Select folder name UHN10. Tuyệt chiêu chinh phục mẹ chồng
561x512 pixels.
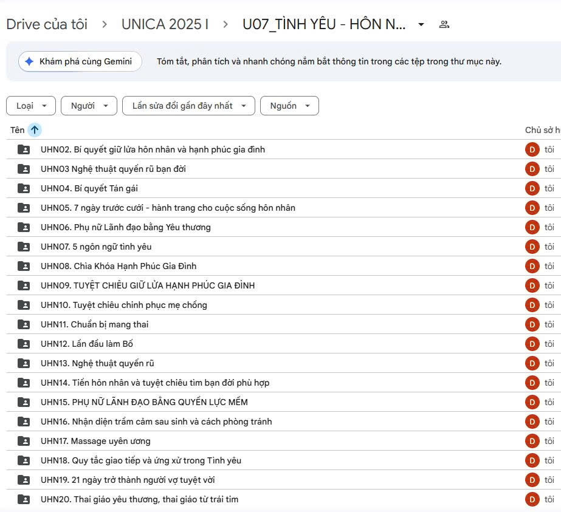124,305
